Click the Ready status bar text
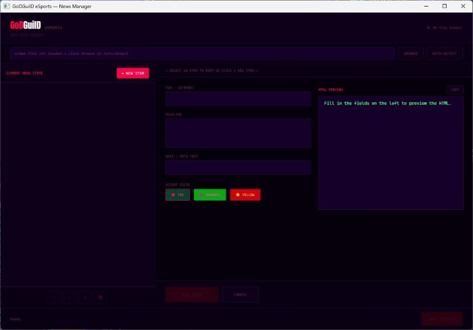 [16, 319]
